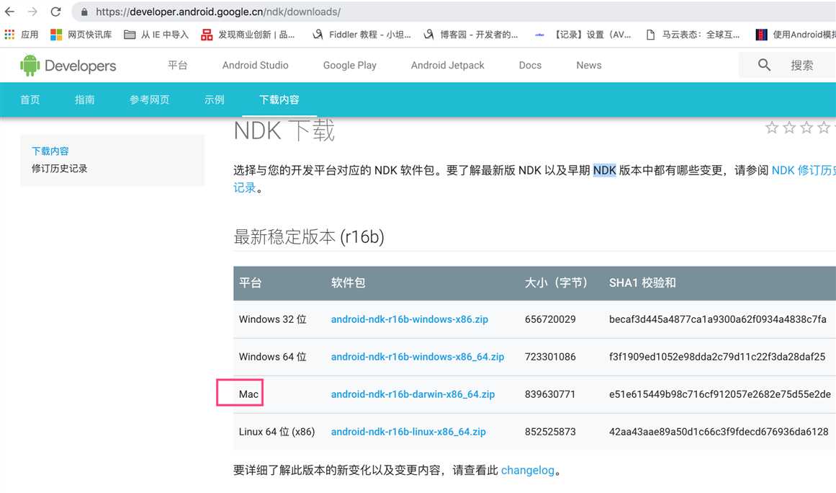
Task: Rate page with first star
Action: click(x=771, y=127)
